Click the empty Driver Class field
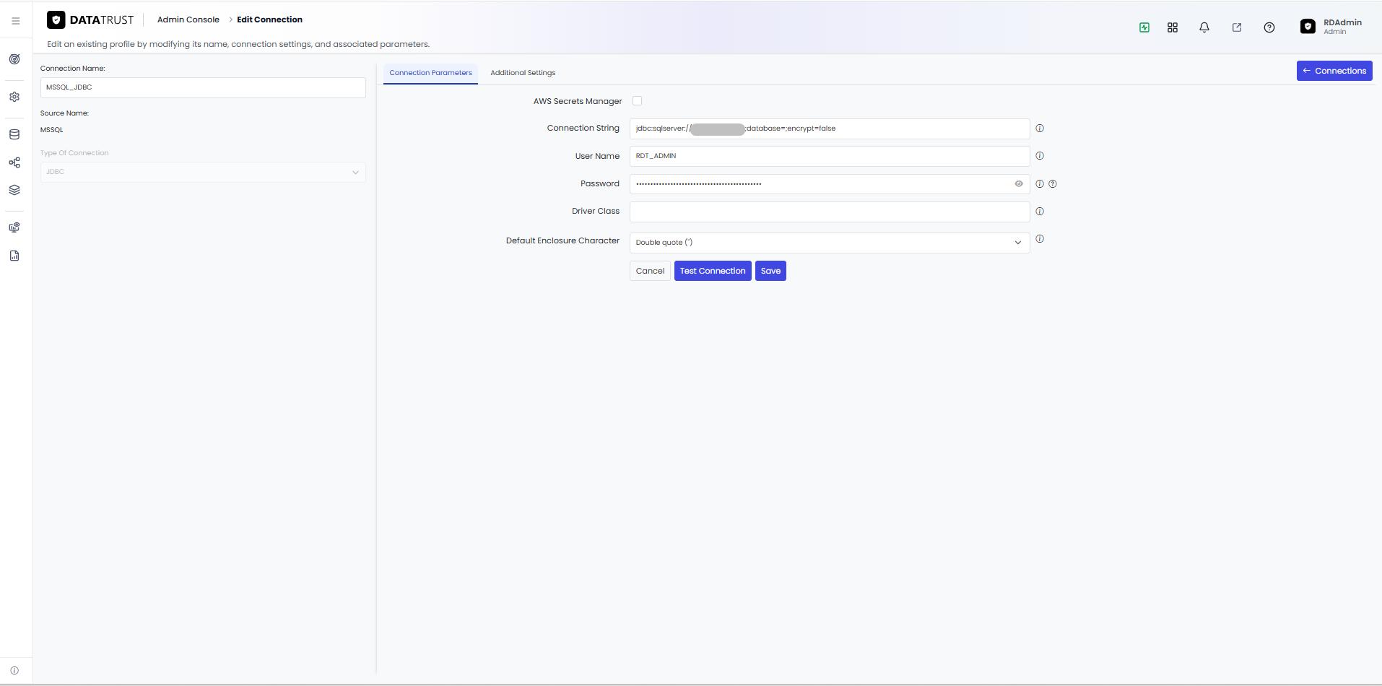This screenshot has height=686, width=1382. tap(830, 212)
